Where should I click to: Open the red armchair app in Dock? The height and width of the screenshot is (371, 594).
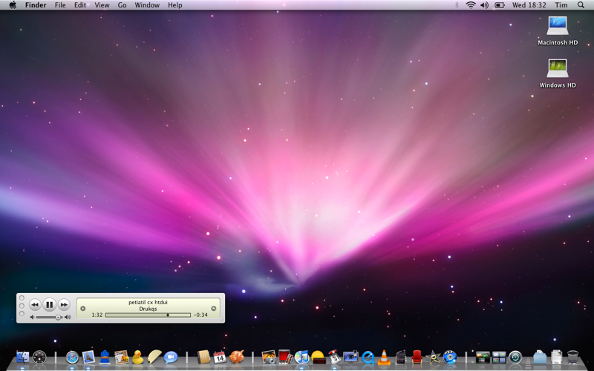click(x=417, y=357)
